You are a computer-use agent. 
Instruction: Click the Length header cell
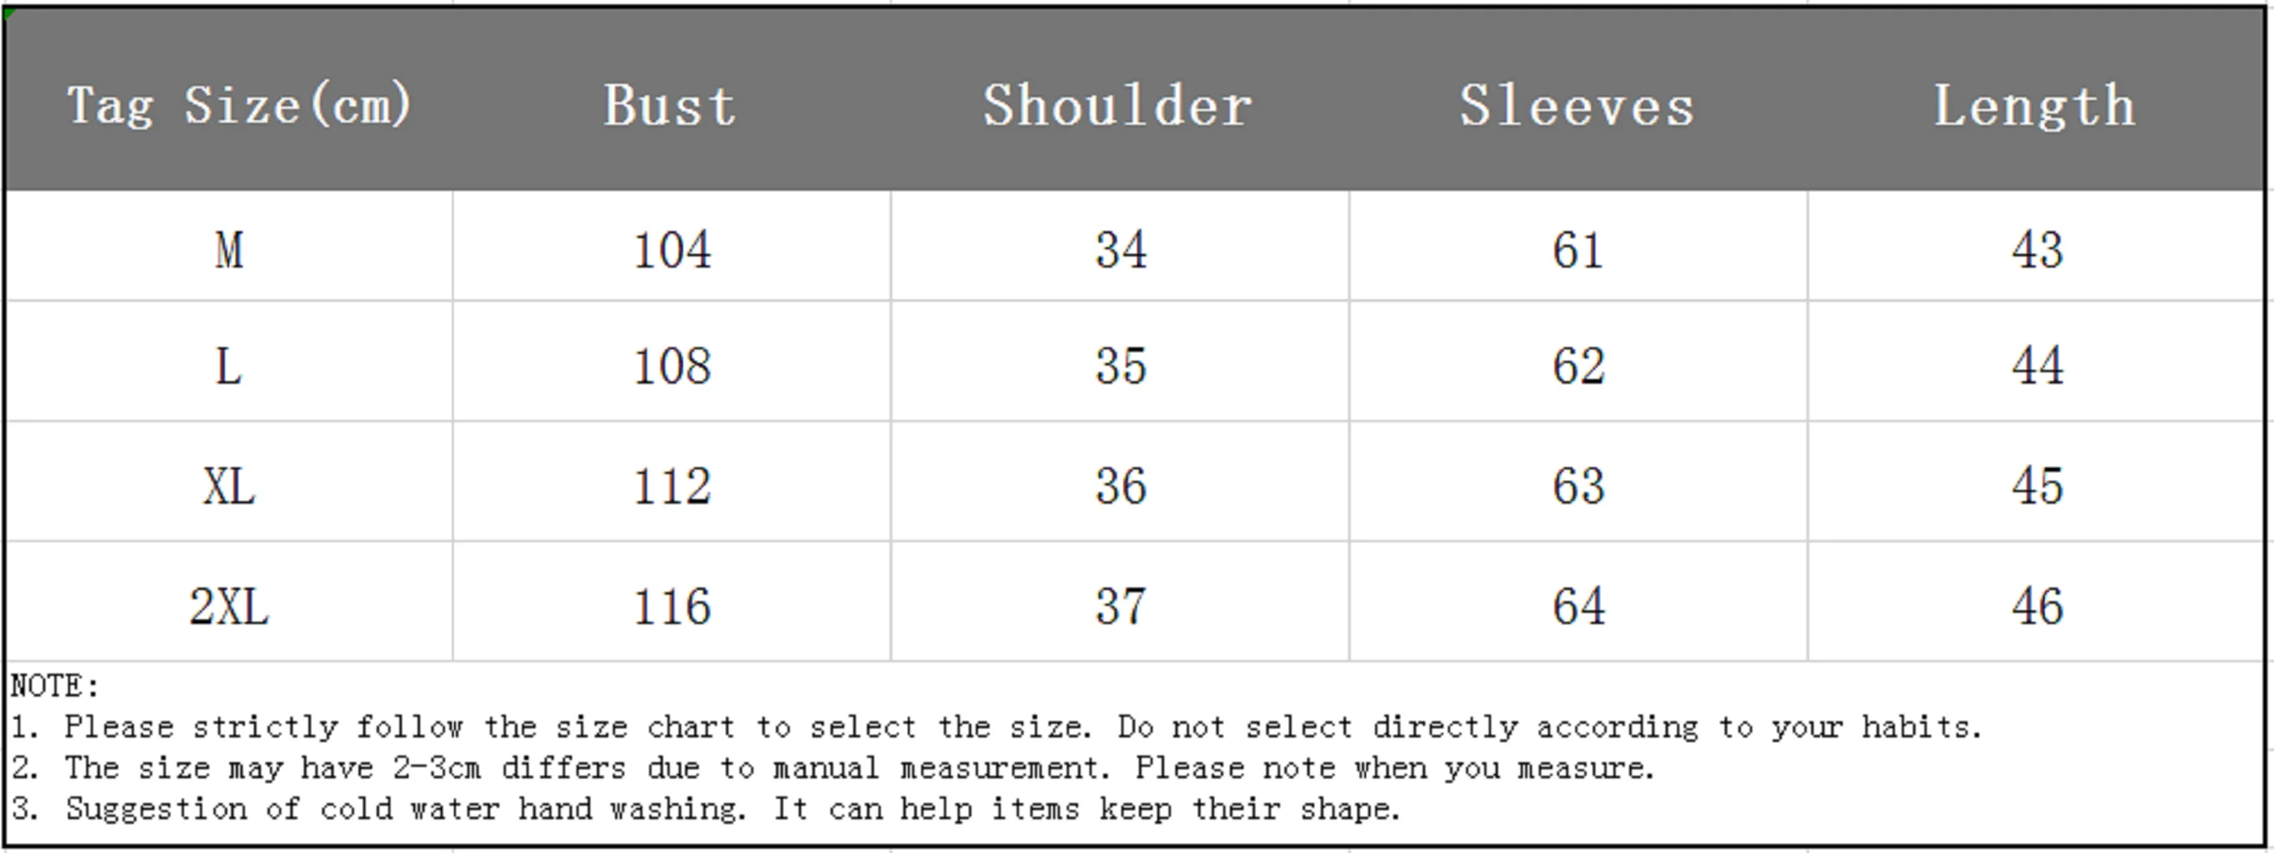2035,105
